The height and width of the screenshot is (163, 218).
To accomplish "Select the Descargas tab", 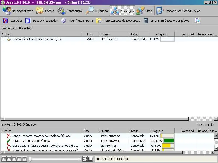I will [122, 11].
